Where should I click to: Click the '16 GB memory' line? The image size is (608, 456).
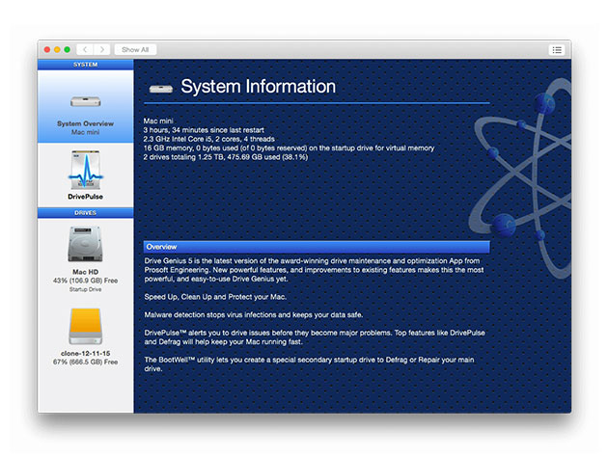(289, 148)
